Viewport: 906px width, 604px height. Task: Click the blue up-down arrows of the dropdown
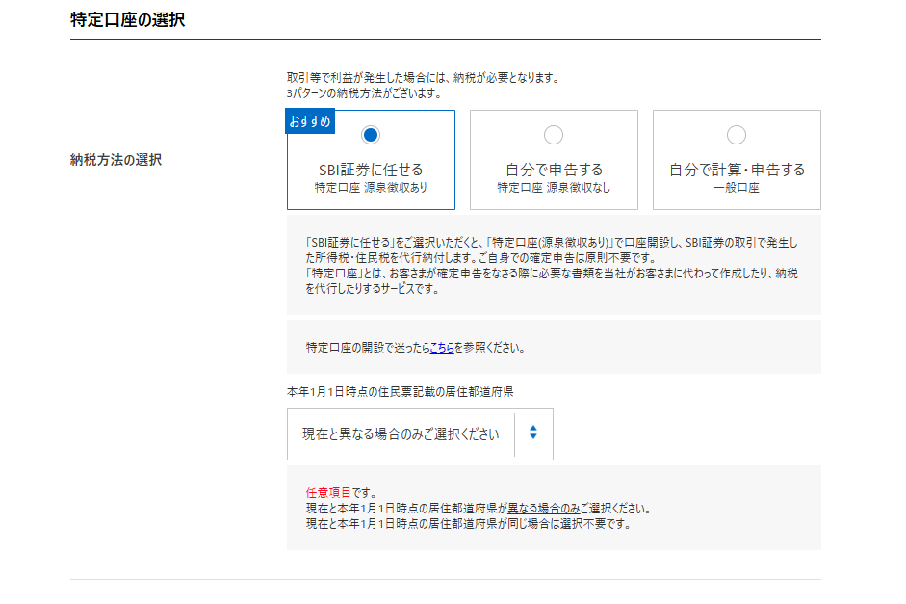(533, 433)
